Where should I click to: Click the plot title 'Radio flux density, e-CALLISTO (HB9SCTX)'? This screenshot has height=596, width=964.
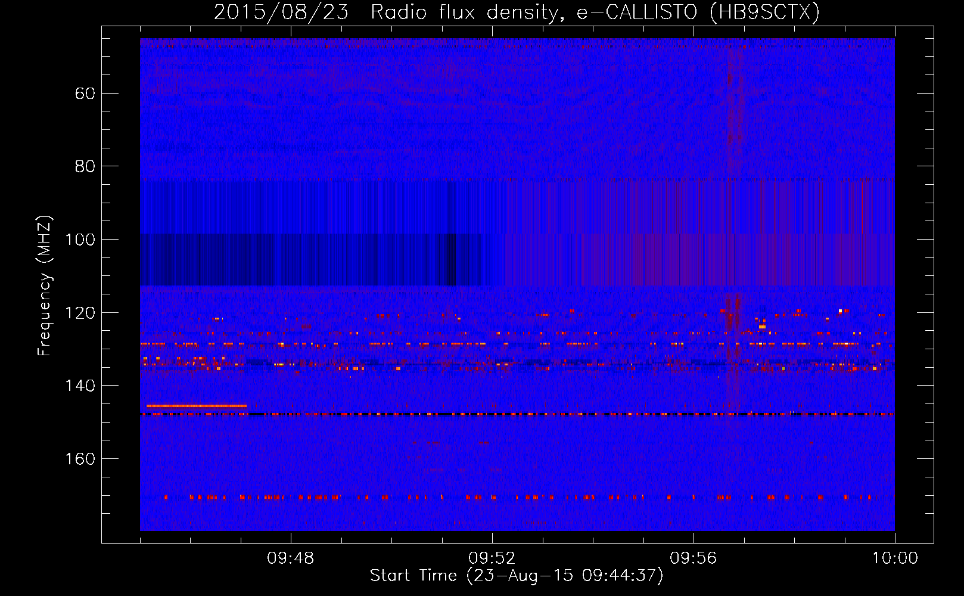tap(595, 13)
